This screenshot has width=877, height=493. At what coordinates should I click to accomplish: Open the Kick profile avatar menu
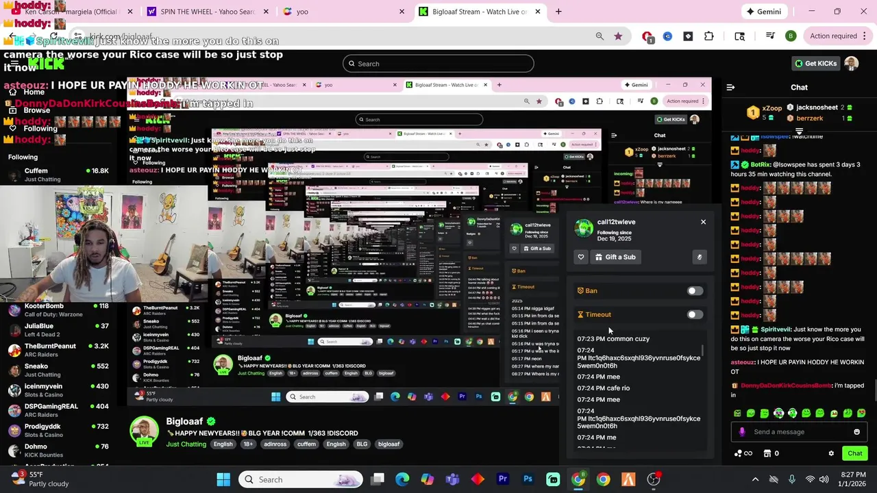coord(852,64)
